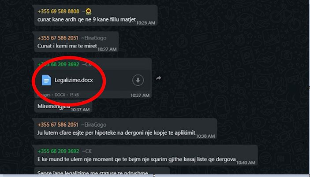310x177 pixels.
Task: Open contact +355 67 586 2051 above 'Cunat i kemi'
Action: pyautogui.click(x=58, y=38)
